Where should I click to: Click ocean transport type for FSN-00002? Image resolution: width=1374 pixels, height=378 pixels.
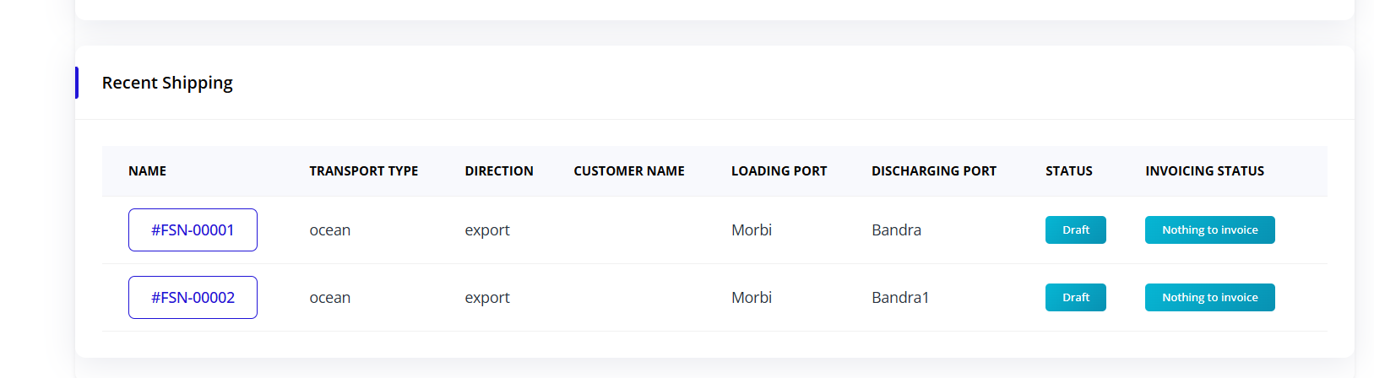329,297
